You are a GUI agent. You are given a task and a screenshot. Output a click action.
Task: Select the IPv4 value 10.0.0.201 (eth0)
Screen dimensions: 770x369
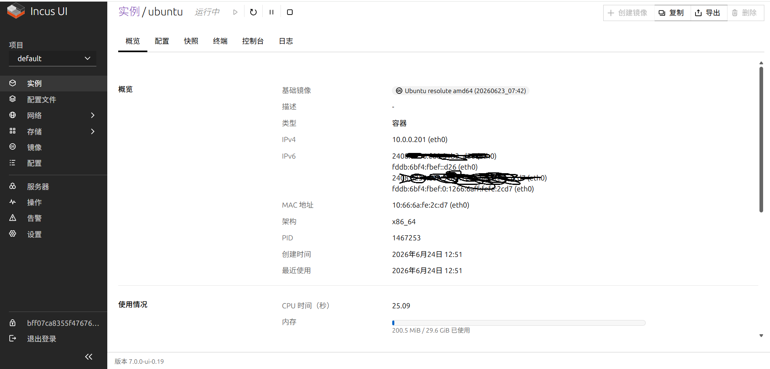point(420,140)
